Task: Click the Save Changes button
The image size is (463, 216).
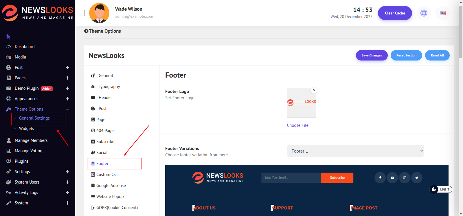Action: pyautogui.click(x=372, y=55)
